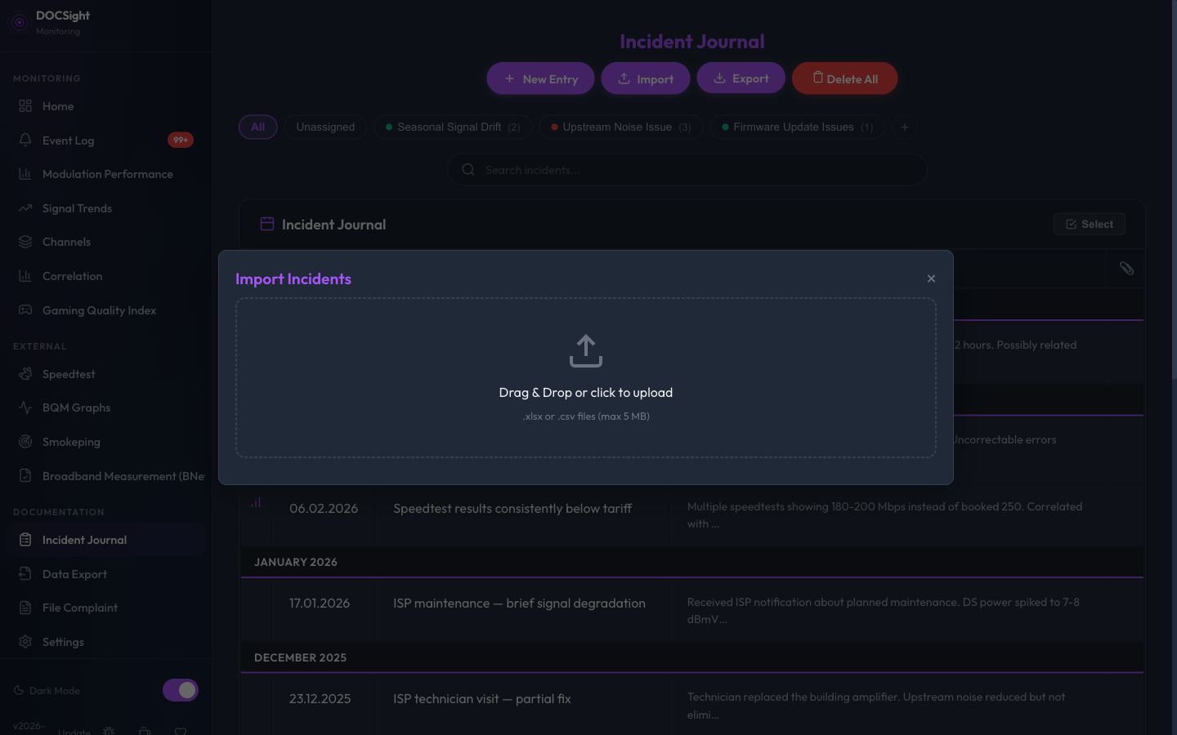View the Correlation analysis page
The height and width of the screenshot is (735, 1177).
(72, 275)
